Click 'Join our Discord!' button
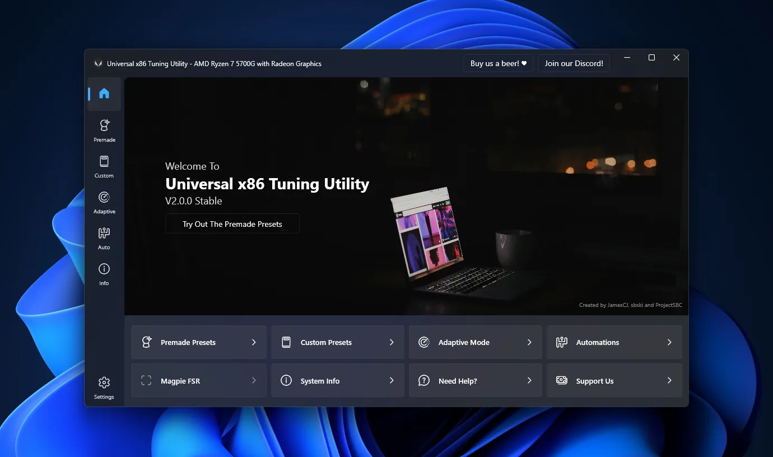This screenshot has height=457, width=773. (574, 63)
